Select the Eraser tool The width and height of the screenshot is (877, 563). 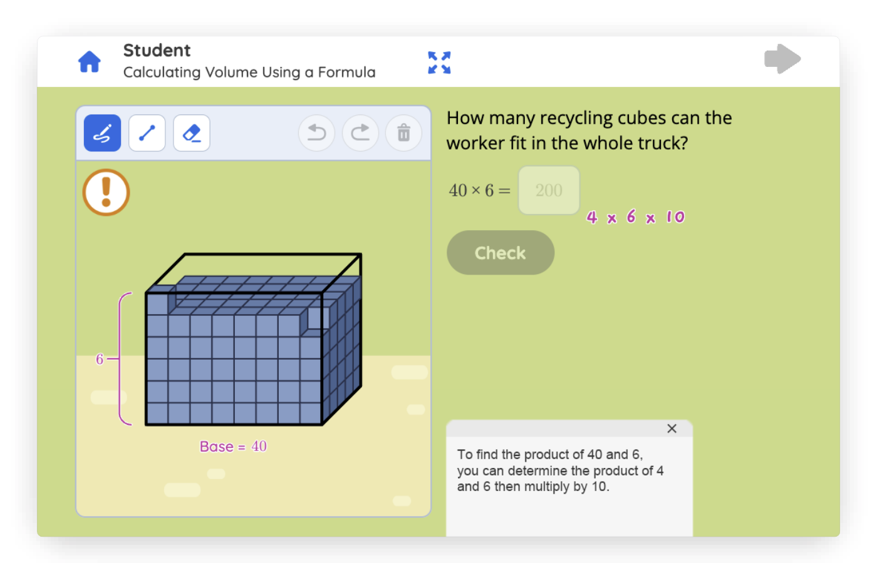pos(191,133)
